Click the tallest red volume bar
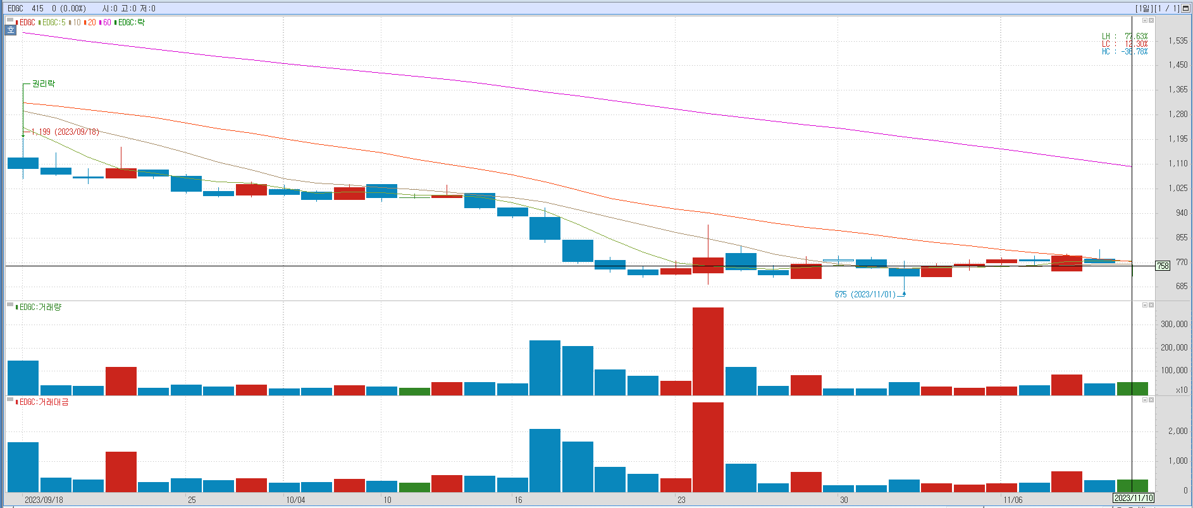Image resolution: width=1193 pixels, height=508 pixels. point(708,351)
